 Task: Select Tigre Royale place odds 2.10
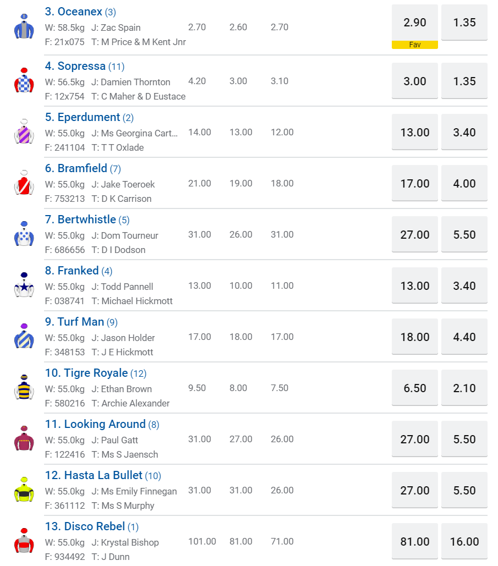pos(464,388)
